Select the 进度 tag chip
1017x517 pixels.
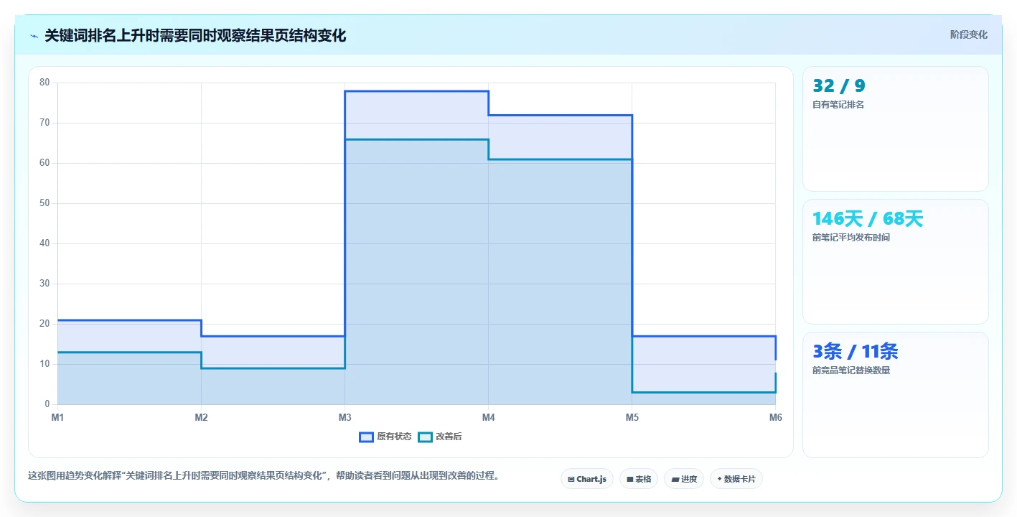click(x=684, y=479)
